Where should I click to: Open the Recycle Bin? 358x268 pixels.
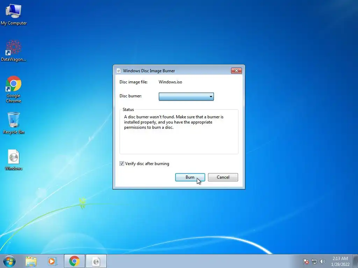click(14, 123)
